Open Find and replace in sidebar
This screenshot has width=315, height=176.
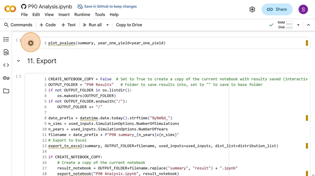coord(6,52)
